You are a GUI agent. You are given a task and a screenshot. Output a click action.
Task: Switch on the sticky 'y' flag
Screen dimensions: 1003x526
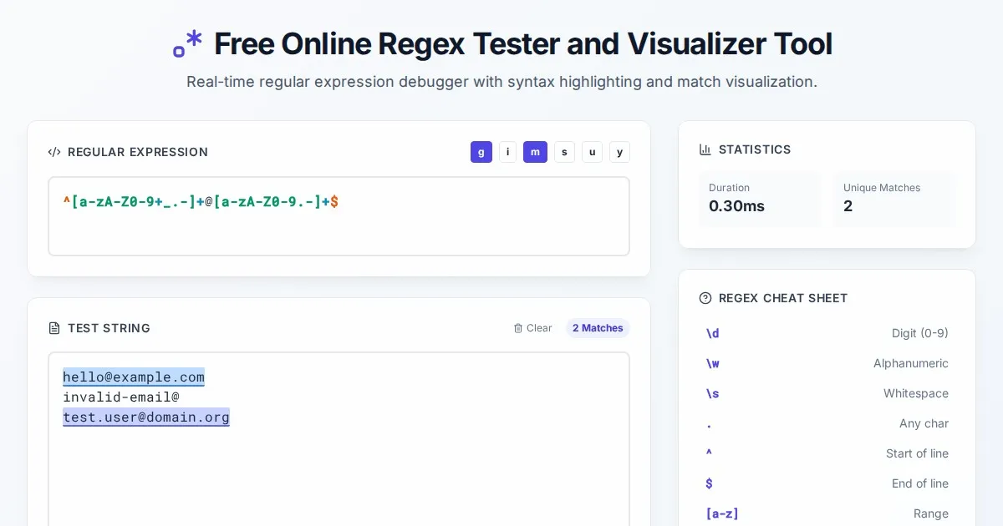[x=619, y=152]
